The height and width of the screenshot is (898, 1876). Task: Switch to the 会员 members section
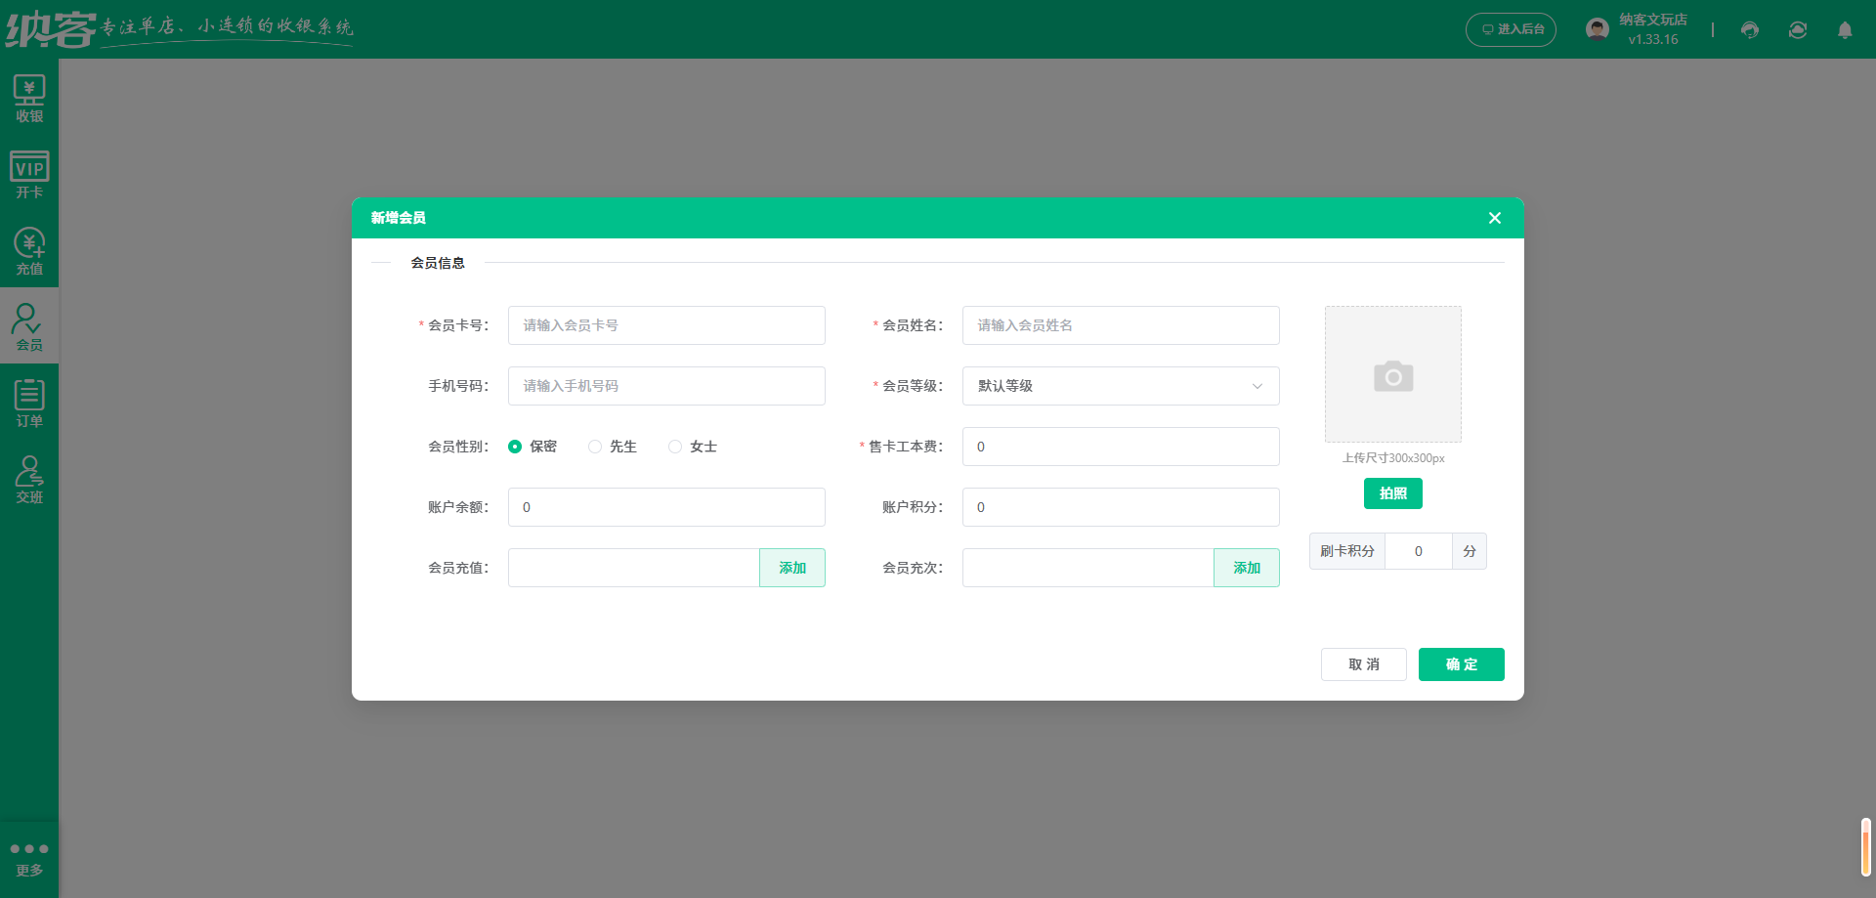(29, 325)
